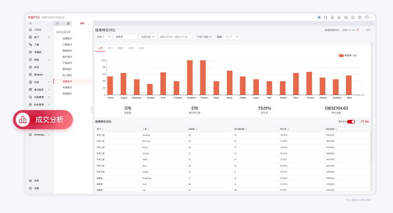
Task: Open WhatsApp icon in top toolbar
Action: (x=339, y=18)
